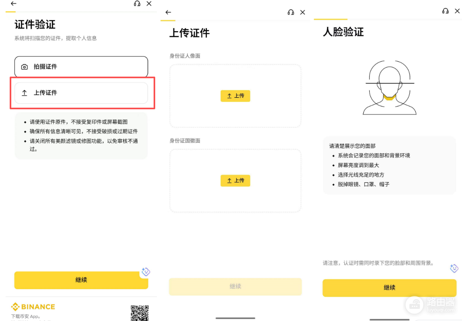This screenshot has height=321, width=462.
Task: Click disabled 继续 on 上传证件 screen
Action: tap(235, 286)
